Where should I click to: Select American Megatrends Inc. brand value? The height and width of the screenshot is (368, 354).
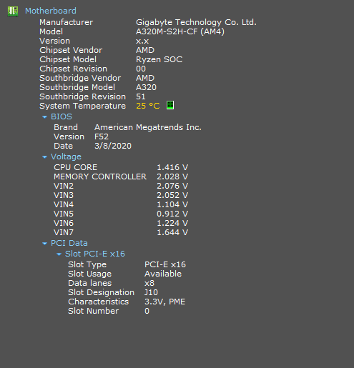(148, 127)
